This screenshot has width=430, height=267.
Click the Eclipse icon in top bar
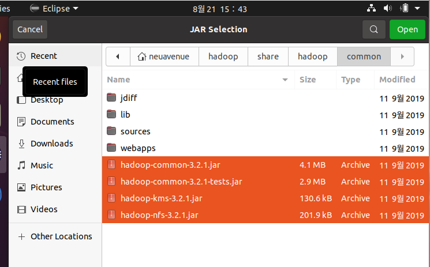35,9
